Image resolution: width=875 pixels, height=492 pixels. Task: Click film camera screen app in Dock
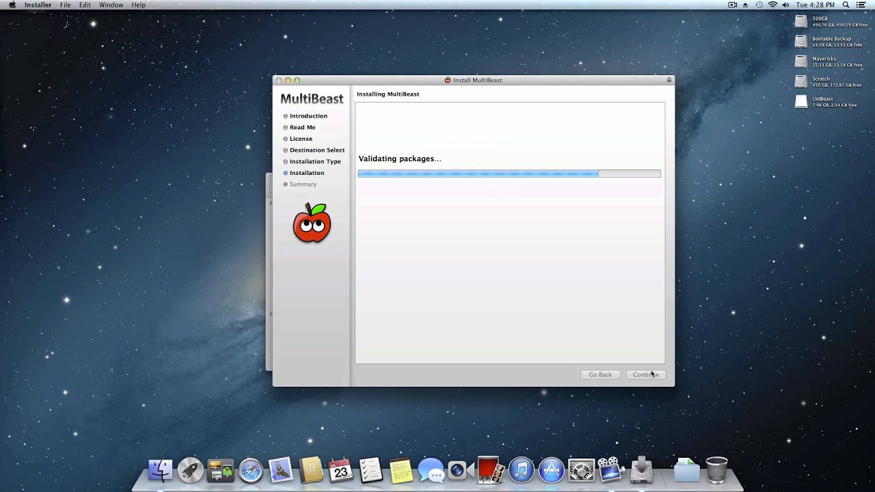[x=611, y=470]
